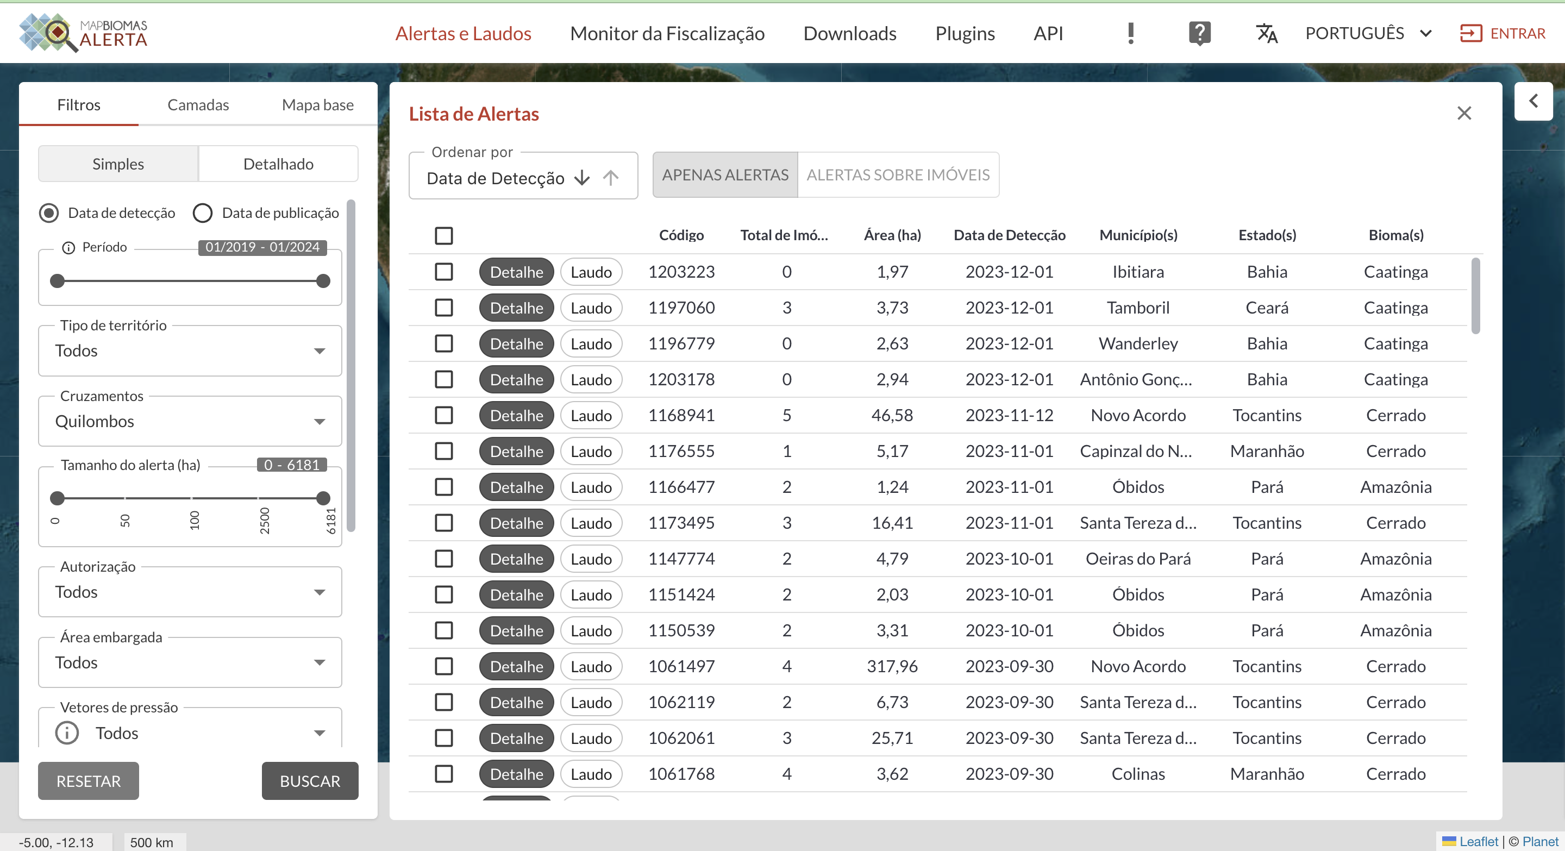The width and height of the screenshot is (1565, 851).
Task: Open the Tipo de território dropdown
Action: (x=190, y=351)
